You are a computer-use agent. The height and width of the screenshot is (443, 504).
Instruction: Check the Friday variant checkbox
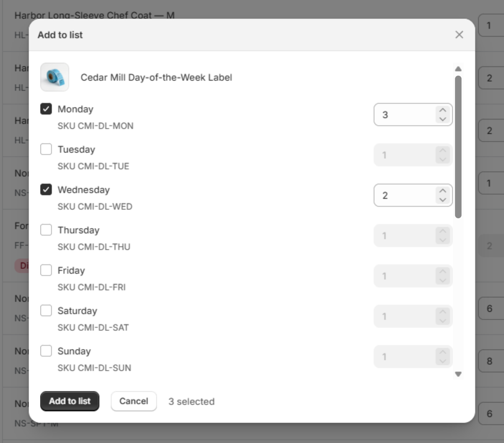click(x=46, y=270)
